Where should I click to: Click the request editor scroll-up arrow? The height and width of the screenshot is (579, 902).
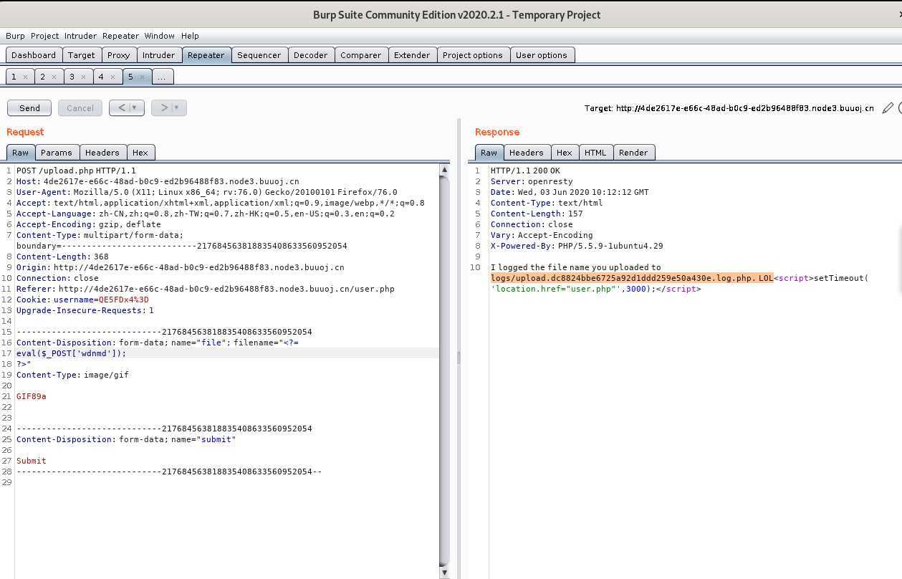(x=444, y=170)
